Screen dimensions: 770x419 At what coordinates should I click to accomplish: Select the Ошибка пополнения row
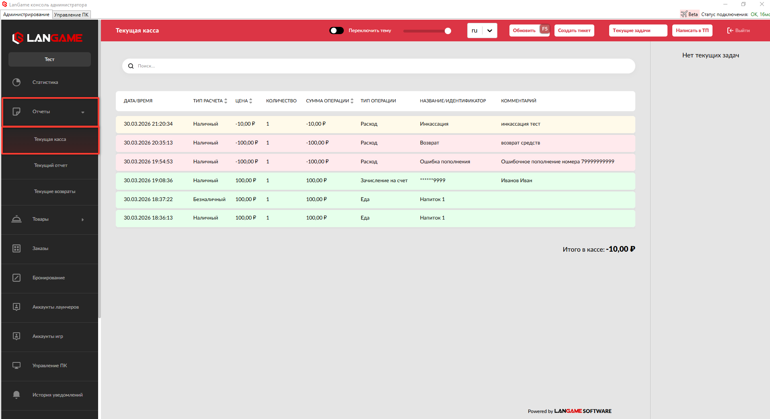point(375,162)
